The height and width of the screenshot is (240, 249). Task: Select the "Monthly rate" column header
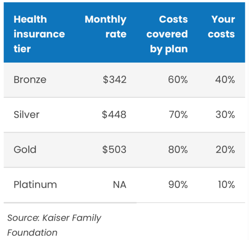106,27
